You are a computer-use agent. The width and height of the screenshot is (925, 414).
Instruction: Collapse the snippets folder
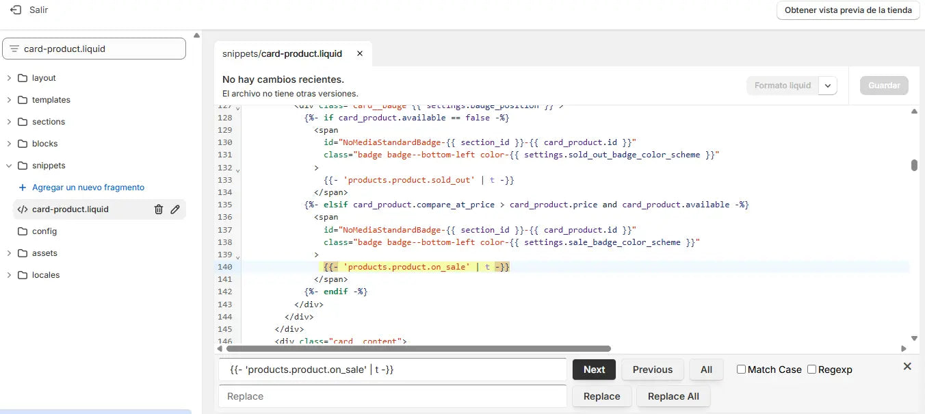9,166
